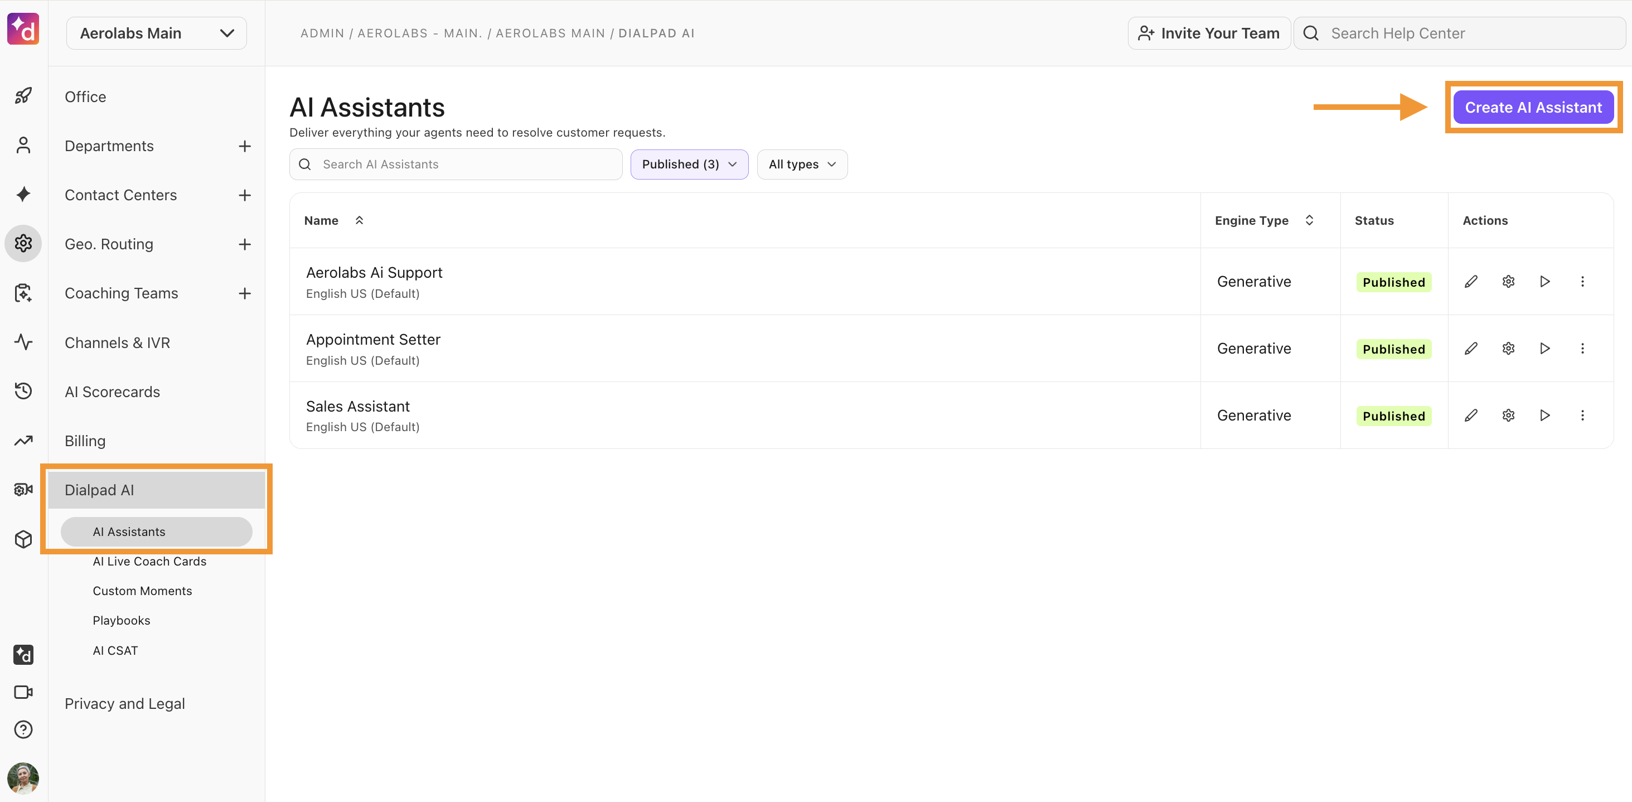1632x802 pixels.
Task: Open Geo. Routing in the sidebar
Action: [x=109, y=244]
